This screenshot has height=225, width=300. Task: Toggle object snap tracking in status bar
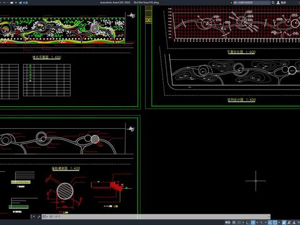(x=270, y=222)
